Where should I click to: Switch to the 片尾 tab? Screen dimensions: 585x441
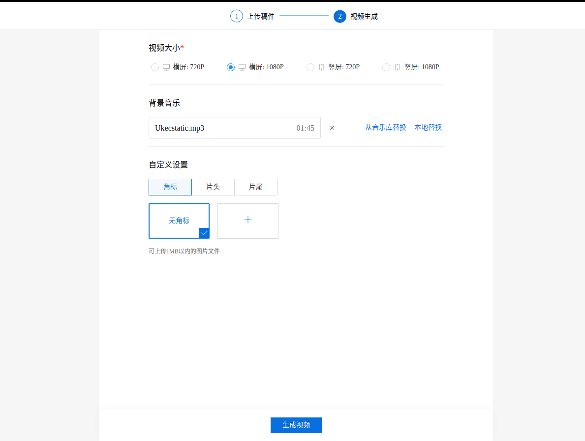[256, 187]
